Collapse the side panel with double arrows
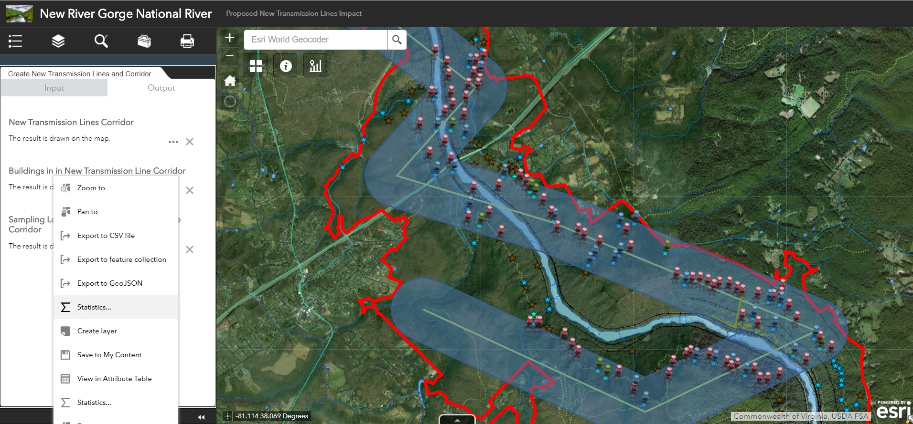Screen dimensions: 913x424 tap(201, 417)
